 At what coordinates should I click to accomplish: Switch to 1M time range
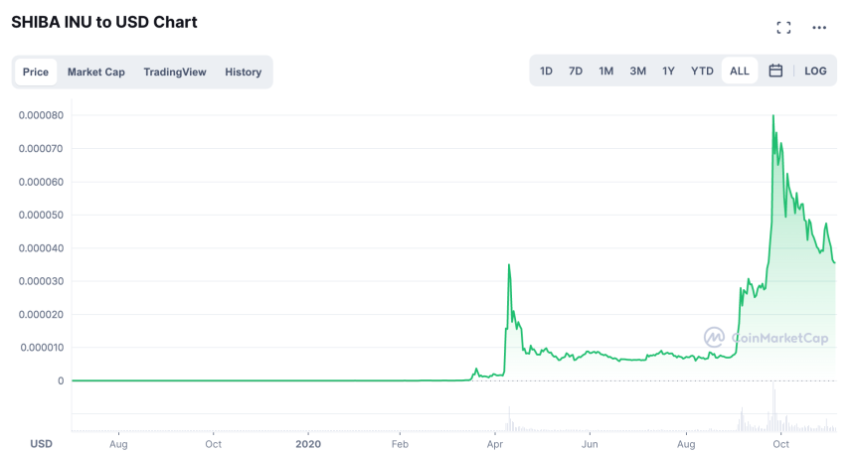606,72
